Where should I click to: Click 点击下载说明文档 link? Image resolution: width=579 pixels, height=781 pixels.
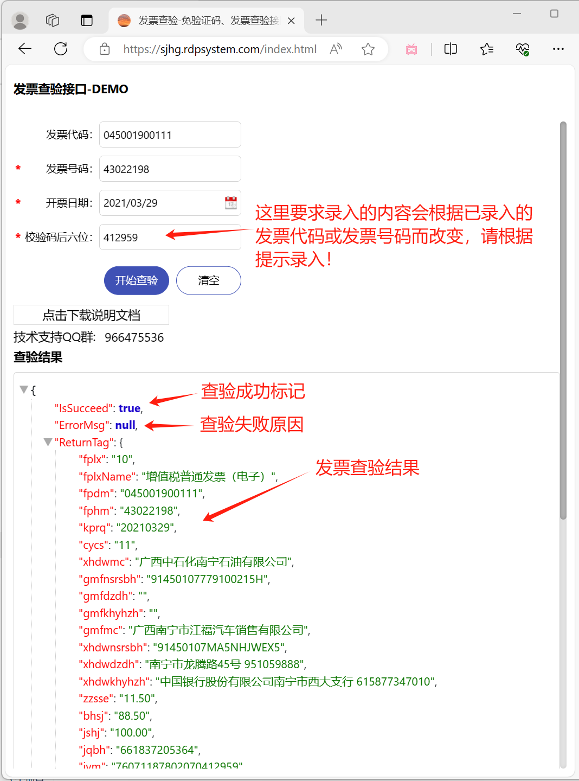pyautogui.click(x=91, y=315)
